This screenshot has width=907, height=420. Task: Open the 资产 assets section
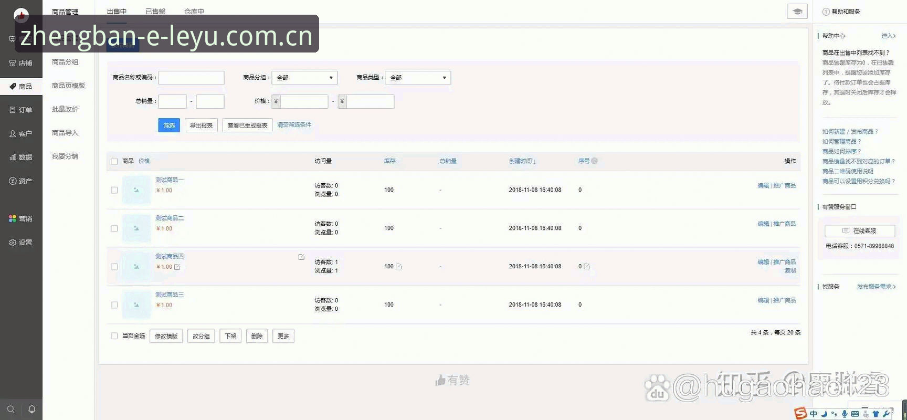click(x=21, y=181)
